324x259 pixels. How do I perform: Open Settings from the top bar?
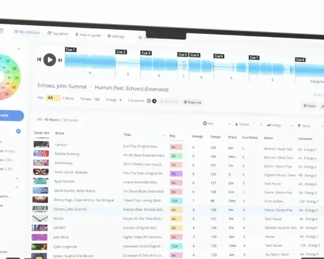(x=115, y=36)
